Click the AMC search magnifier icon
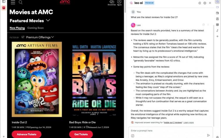Image resolution: width=221 pixels, height=138 pixels. point(21,2)
